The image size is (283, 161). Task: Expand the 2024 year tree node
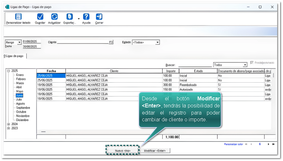tap(8, 124)
